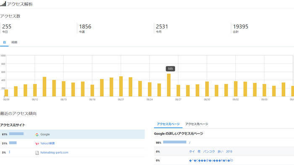Select the アクセス先ページ tab
Viewport: 294px width, 165px height.
click(x=197, y=124)
